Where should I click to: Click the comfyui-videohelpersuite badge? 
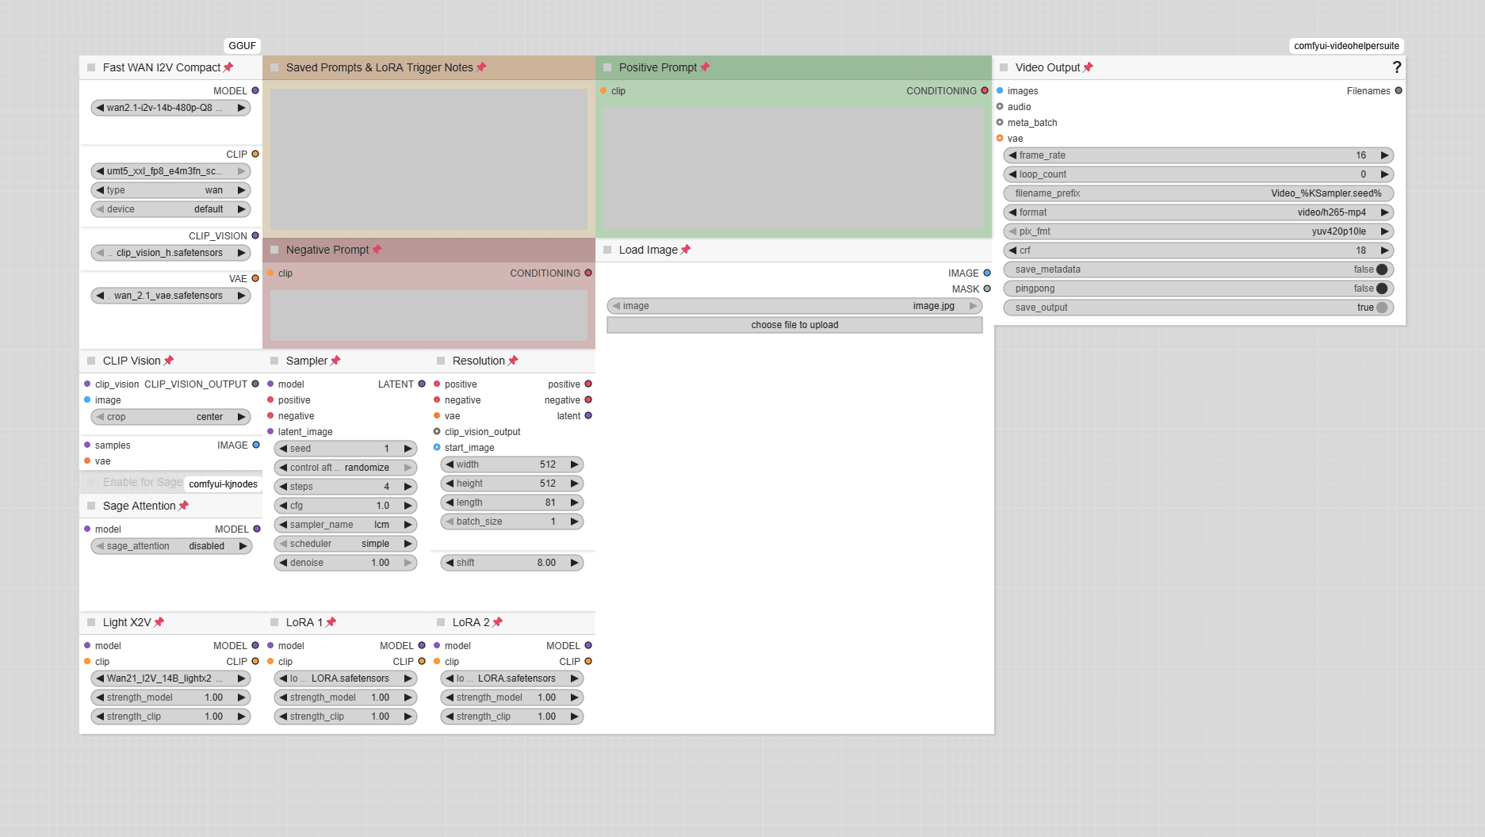coord(1346,46)
